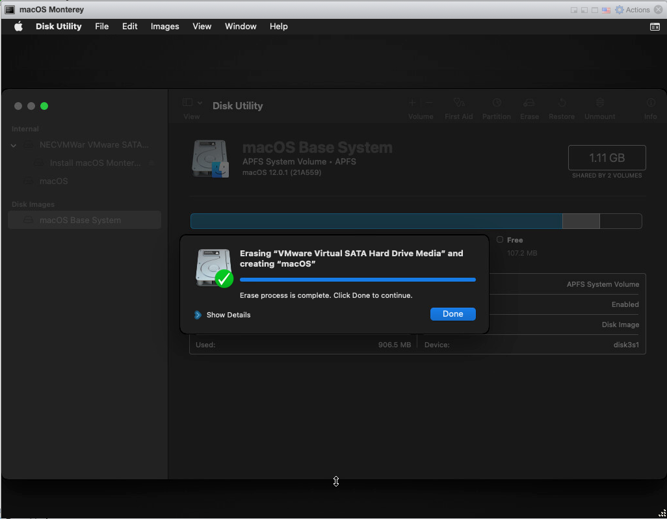Viewport: 667px width, 519px height.
Task: Open the Images menu
Action: (164, 27)
